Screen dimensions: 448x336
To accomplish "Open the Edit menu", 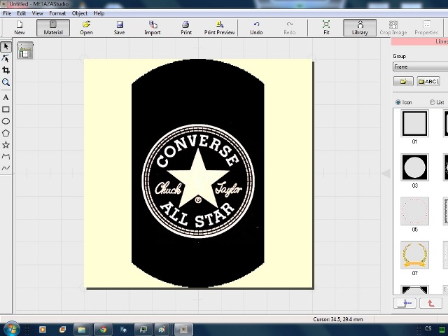I will [22, 13].
